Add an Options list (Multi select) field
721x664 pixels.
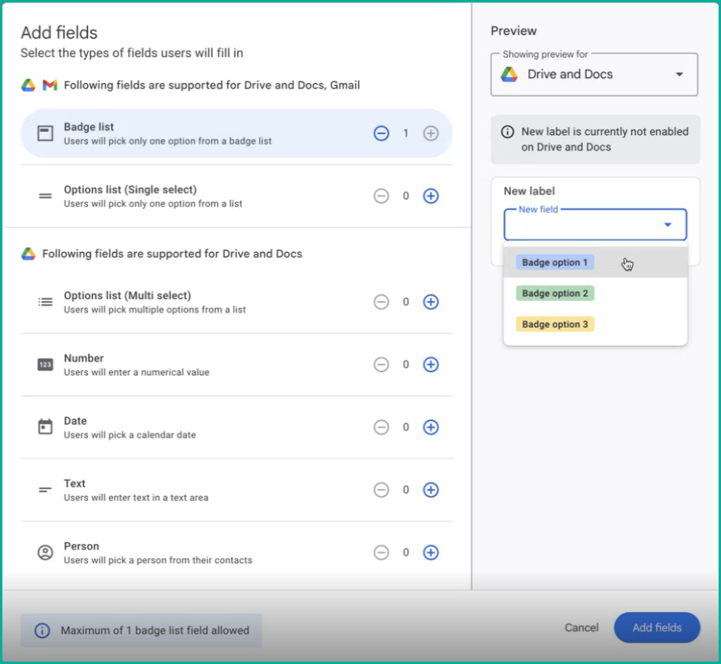(x=430, y=302)
